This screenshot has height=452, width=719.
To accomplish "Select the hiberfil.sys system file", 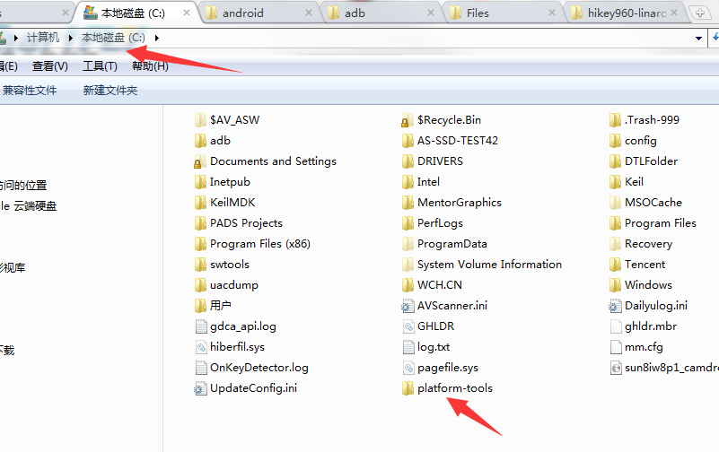I will [x=237, y=347].
